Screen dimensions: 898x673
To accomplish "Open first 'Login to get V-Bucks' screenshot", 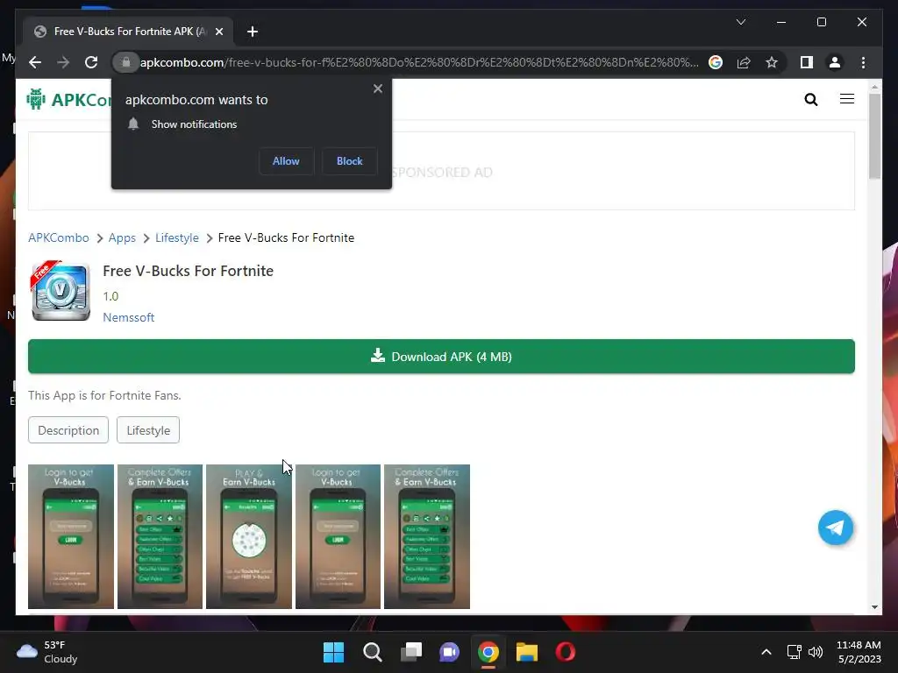I will coord(71,537).
